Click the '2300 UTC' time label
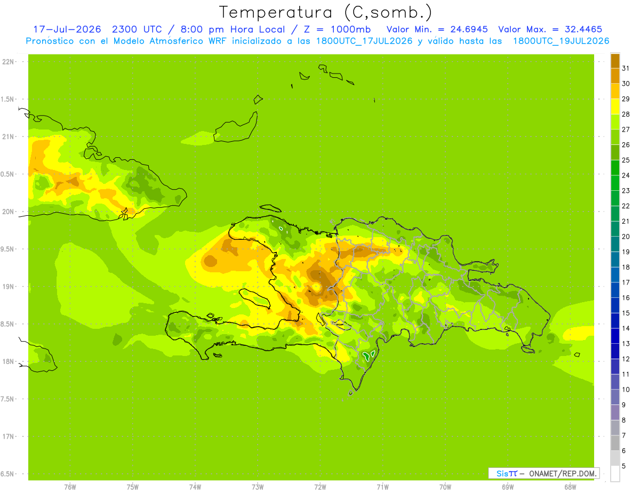The width and height of the screenshot is (640, 494). 137,29
